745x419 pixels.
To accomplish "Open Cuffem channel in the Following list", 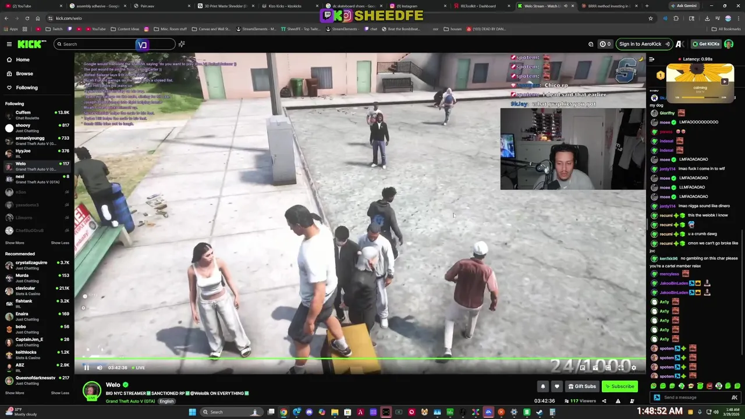I will pyautogui.click(x=37, y=115).
